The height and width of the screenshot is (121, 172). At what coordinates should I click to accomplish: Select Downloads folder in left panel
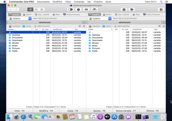(46, 40)
